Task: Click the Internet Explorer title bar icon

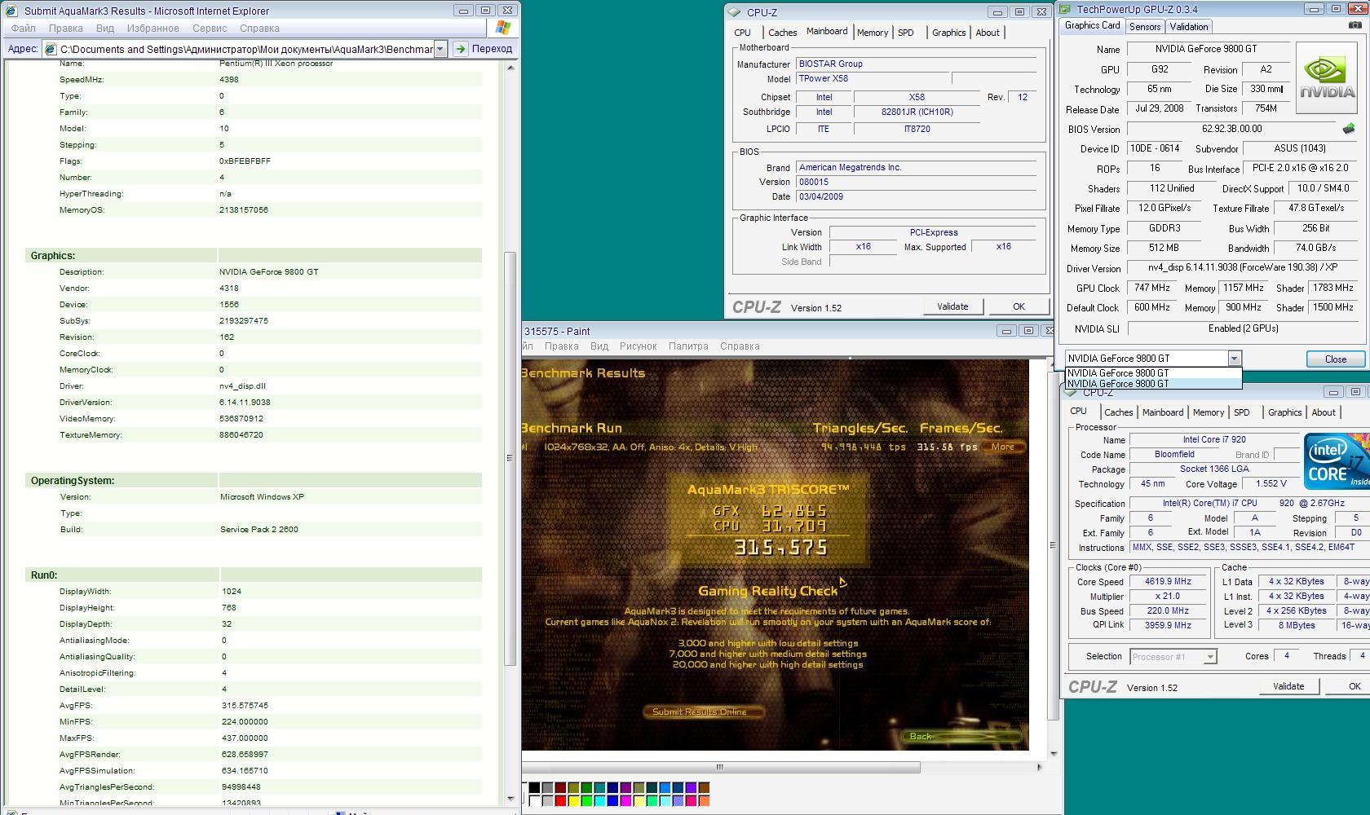Action: 11,11
